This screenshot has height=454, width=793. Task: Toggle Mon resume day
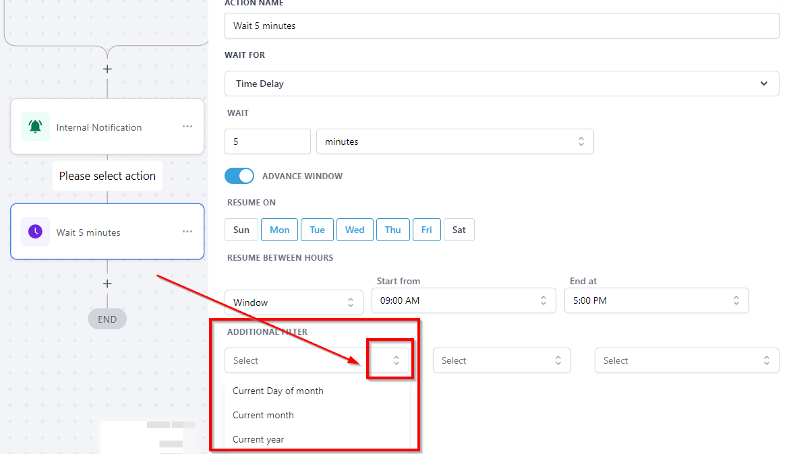280,230
